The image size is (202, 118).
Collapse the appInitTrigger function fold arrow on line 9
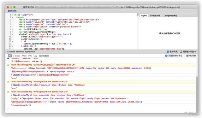coord(12,34)
